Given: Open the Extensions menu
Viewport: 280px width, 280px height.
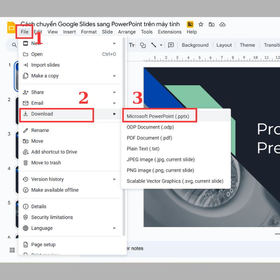Looking at the screenshot, I should (x=170, y=32).
